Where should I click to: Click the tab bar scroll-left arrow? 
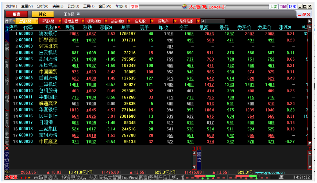point(203,21)
